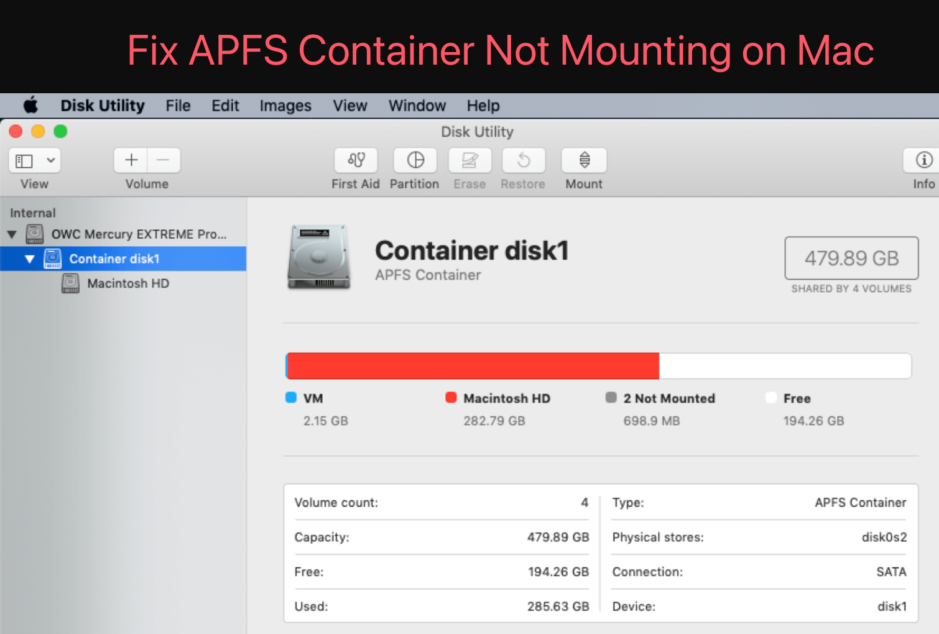Click the blue VM legend swatch

click(x=291, y=398)
